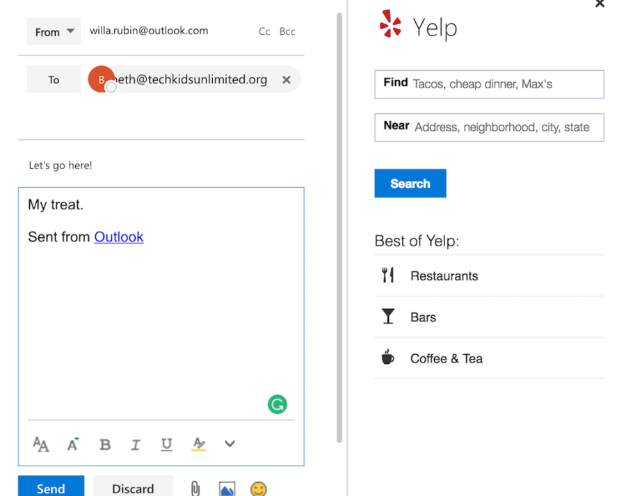
Task: Attach a file with paperclip icon
Action: [195, 488]
